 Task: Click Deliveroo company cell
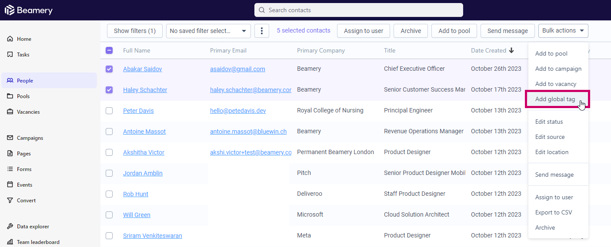pyautogui.click(x=310, y=194)
